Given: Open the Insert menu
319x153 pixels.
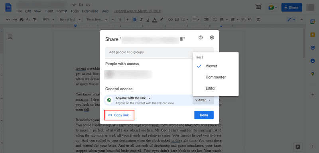Looking at the screenshot, I should [49, 11].
